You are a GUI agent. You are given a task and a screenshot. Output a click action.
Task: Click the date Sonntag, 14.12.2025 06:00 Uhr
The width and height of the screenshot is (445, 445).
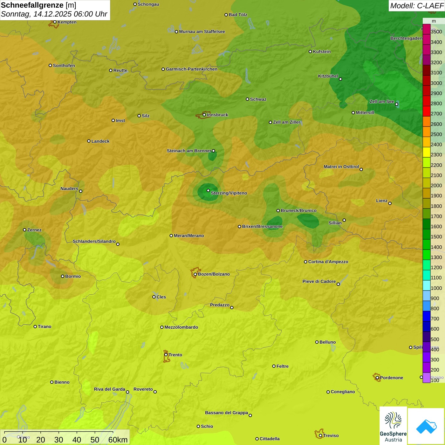coord(54,14)
